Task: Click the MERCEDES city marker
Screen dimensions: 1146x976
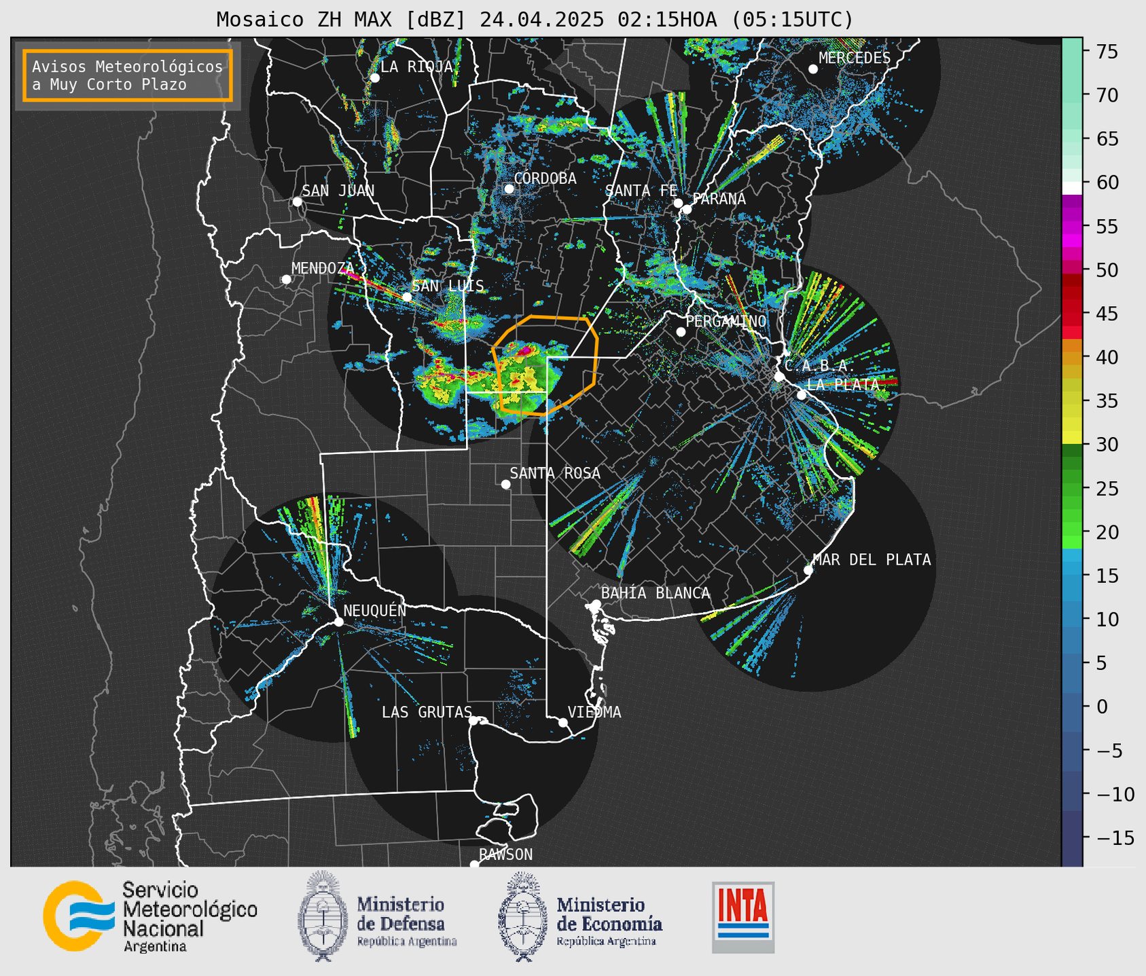Action: pos(813,69)
